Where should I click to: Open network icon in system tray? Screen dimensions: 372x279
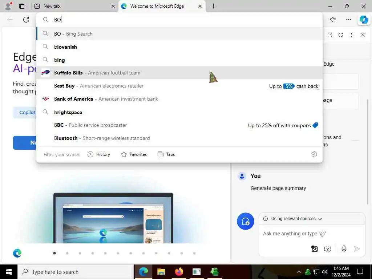coord(316,272)
